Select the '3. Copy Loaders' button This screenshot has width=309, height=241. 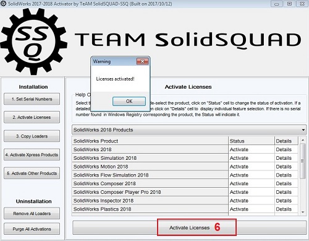[32, 136]
